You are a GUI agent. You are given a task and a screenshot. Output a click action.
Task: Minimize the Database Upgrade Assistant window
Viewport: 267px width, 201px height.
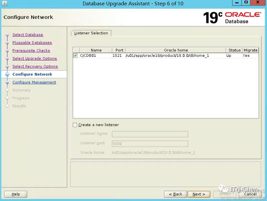click(x=237, y=3)
